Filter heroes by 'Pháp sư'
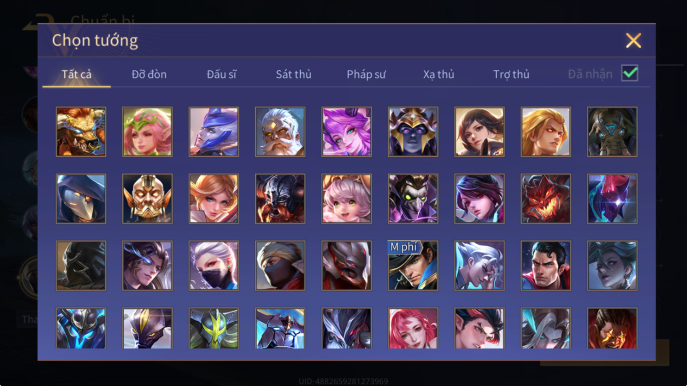This screenshot has height=386, width=687. pos(366,74)
